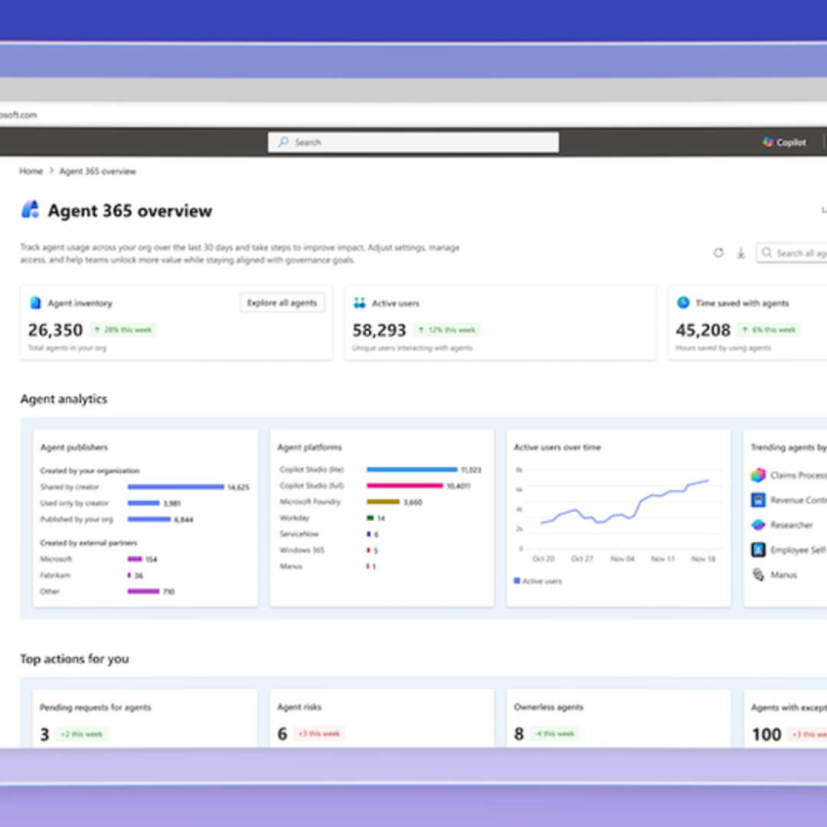The width and height of the screenshot is (827, 827).
Task: Click the Time saved with agents icon
Action: 683,302
